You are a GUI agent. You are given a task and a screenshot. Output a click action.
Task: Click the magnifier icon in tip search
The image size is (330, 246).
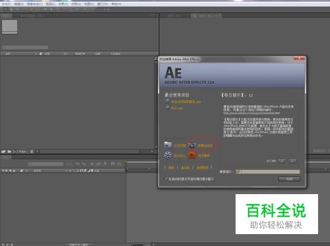coord(238,172)
